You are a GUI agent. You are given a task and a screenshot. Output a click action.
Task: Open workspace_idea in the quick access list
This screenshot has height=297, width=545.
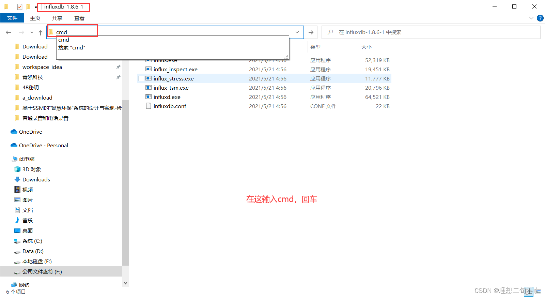coord(42,67)
